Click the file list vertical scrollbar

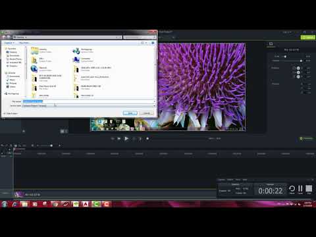[155, 72]
